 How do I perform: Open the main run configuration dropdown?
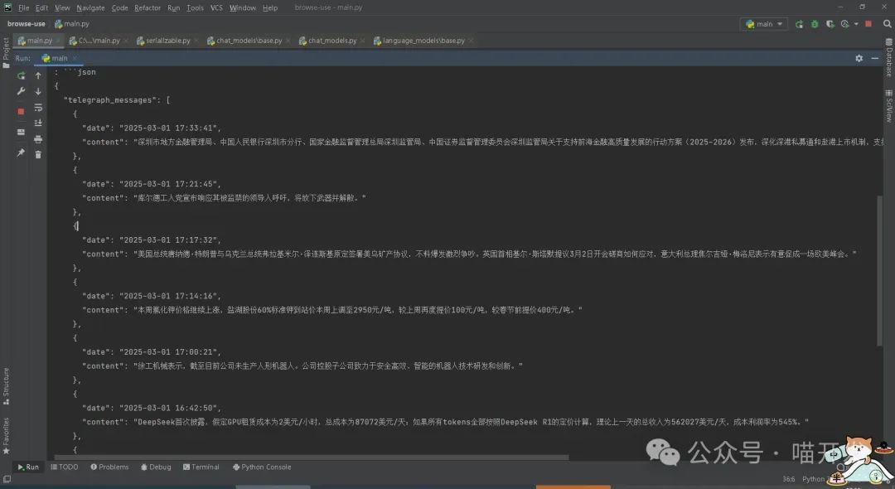point(762,24)
